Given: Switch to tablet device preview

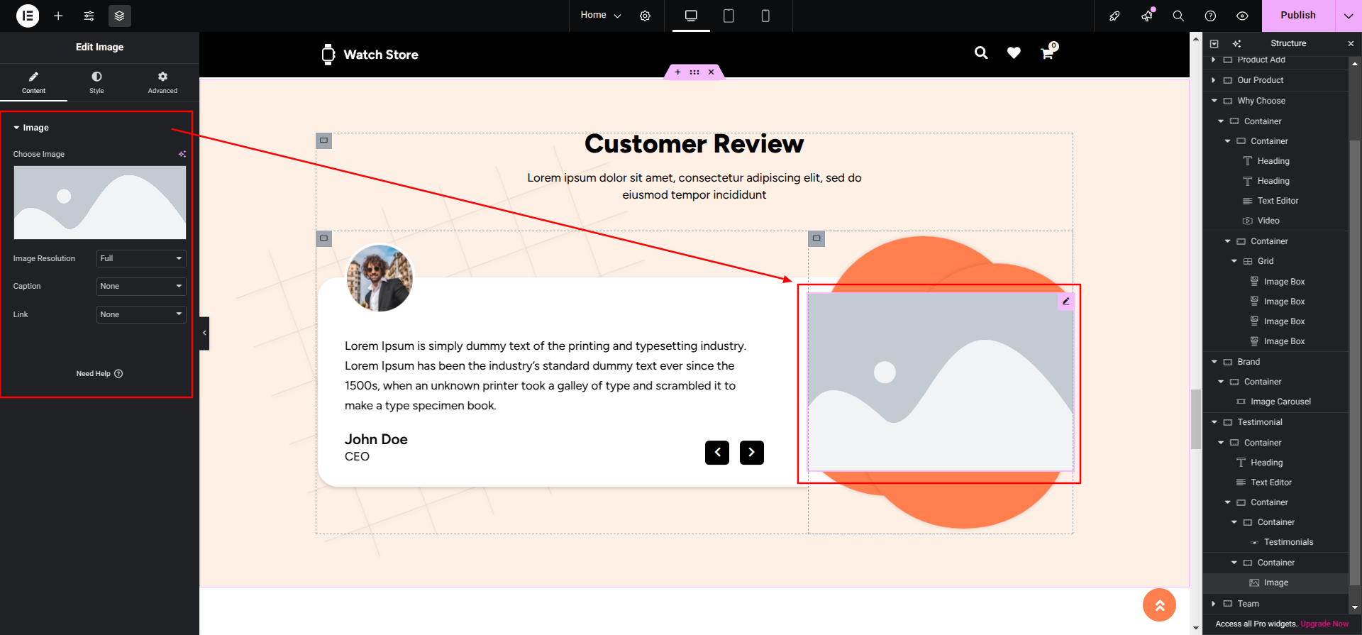Looking at the screenshot, I should [x=729, y=16].
